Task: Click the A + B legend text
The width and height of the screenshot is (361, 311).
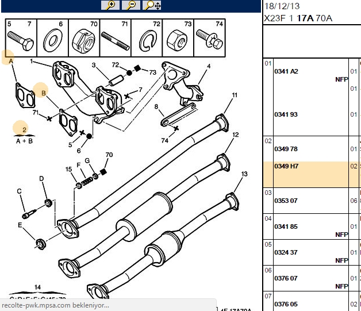Action: (x=24, y=141)
